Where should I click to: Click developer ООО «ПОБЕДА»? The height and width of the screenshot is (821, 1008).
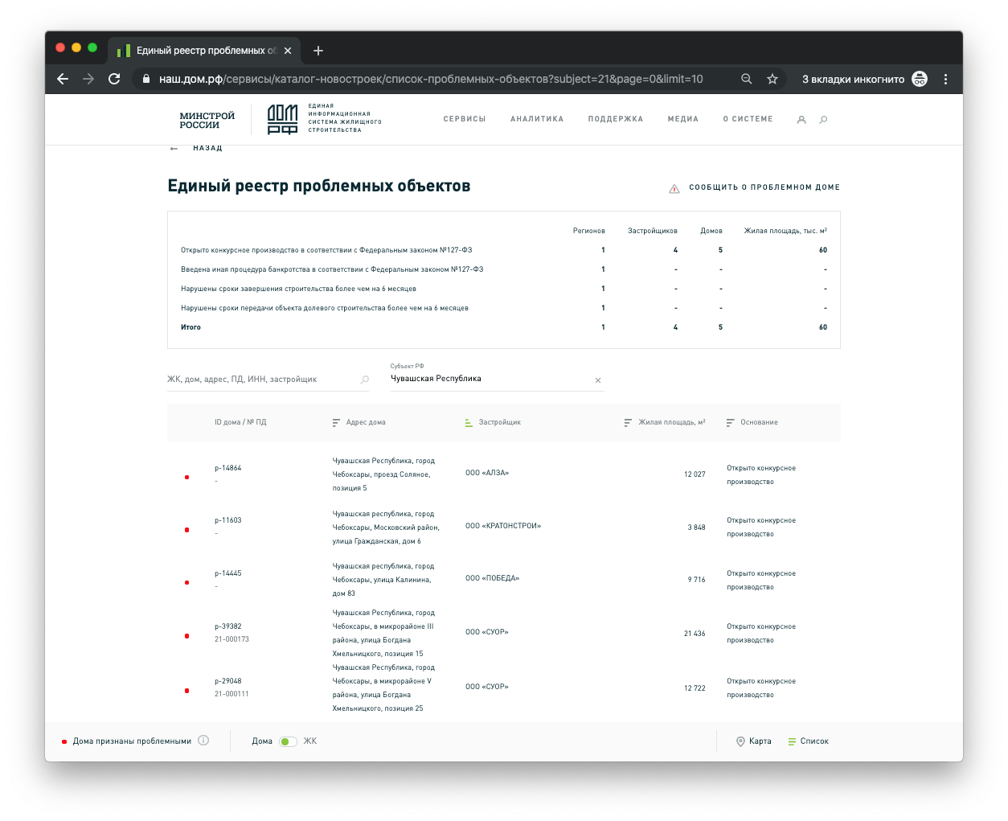point(492,578)
